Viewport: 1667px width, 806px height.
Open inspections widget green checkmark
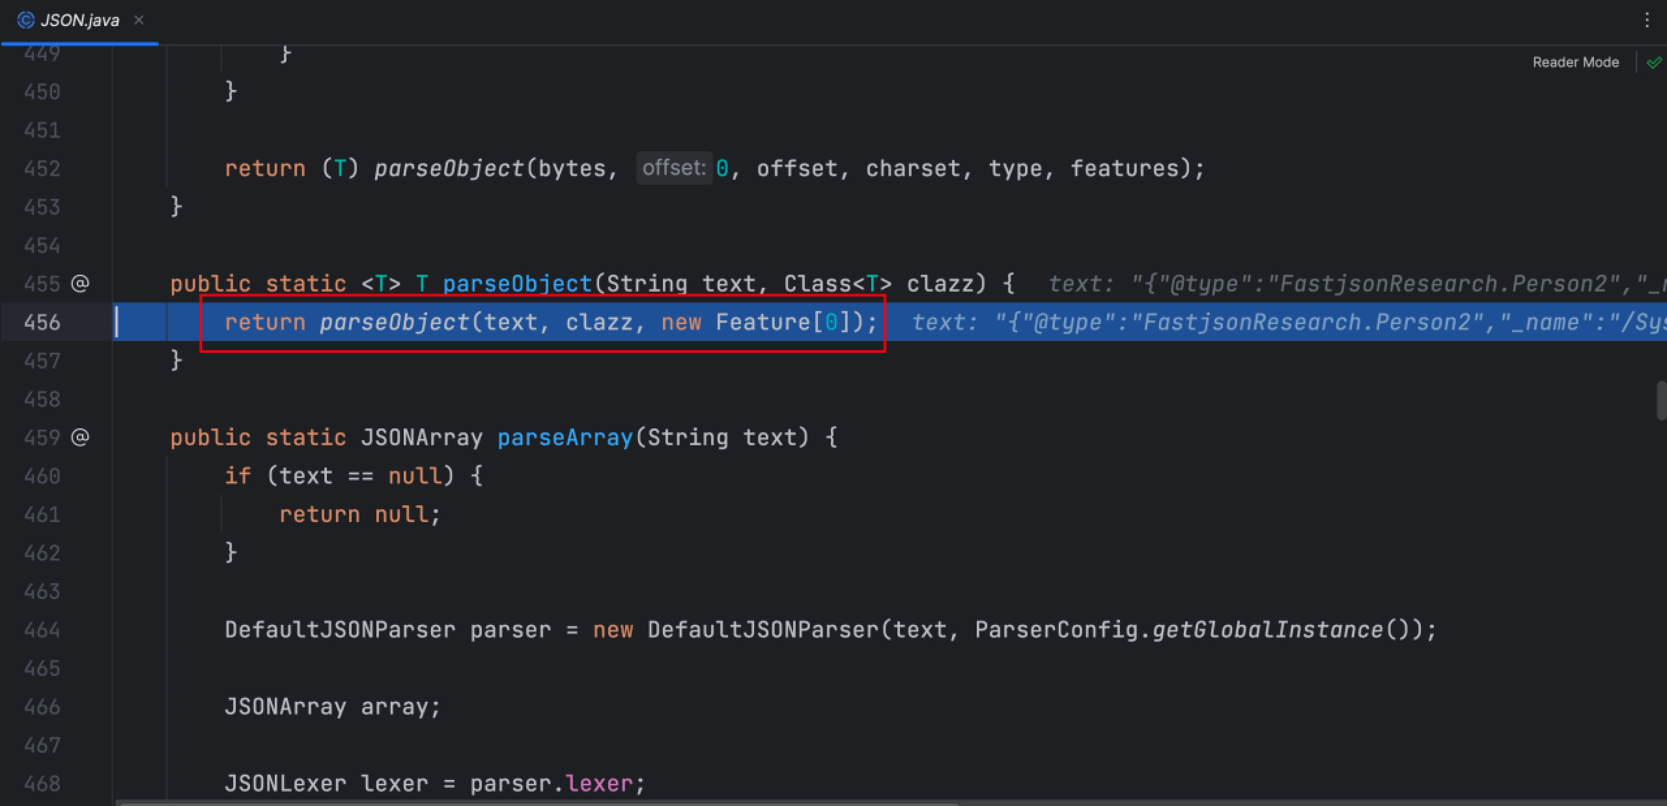(1653, 63)
